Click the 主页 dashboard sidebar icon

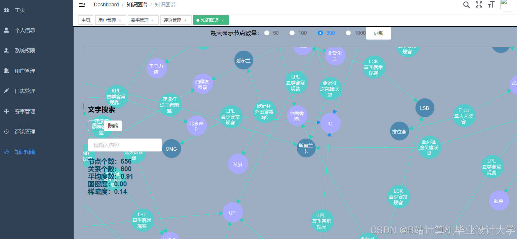pos(6,10)
